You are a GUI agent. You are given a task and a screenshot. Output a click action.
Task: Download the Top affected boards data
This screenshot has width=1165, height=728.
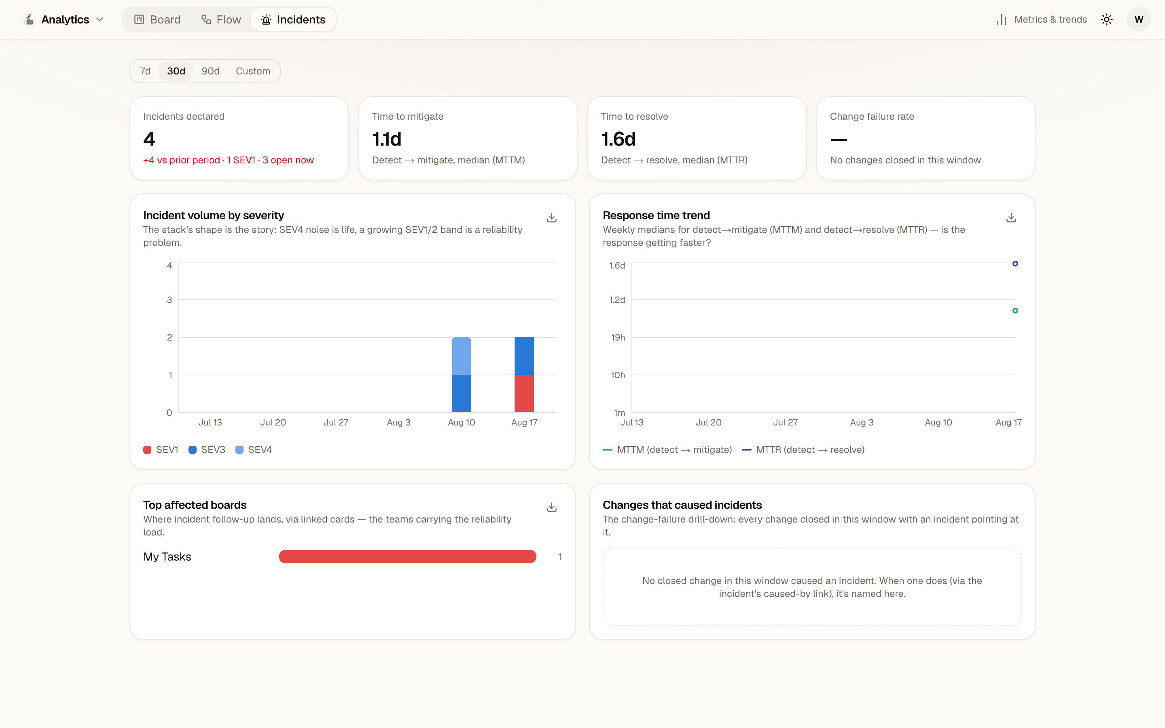[552, 508]
